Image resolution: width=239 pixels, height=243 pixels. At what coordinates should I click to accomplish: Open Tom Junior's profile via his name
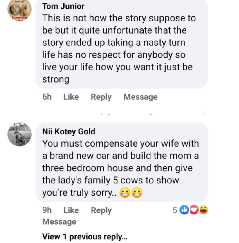[63, 6]
